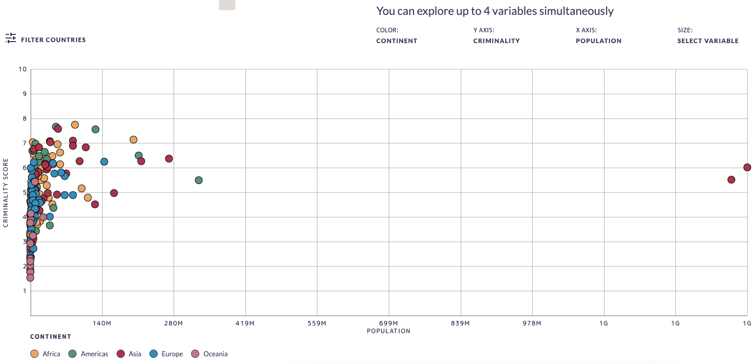The width and height of the screenshot is (755, 364).
Task: Toggle Africa in the continent legend
Action: click(51, 354)
